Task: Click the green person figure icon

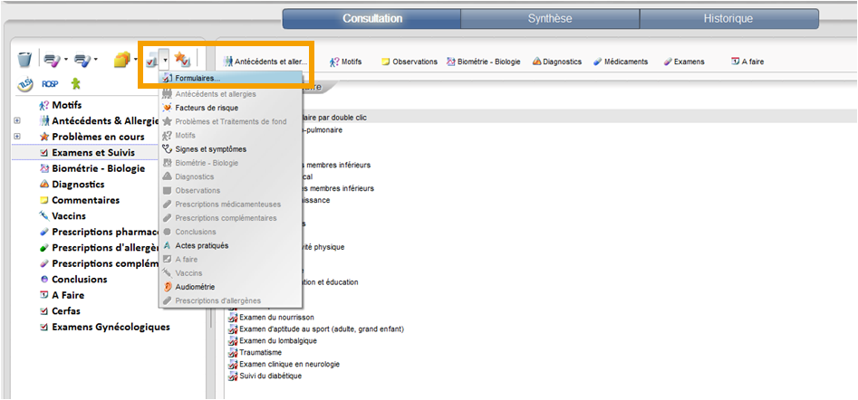Action: click(x=75, y=84)
